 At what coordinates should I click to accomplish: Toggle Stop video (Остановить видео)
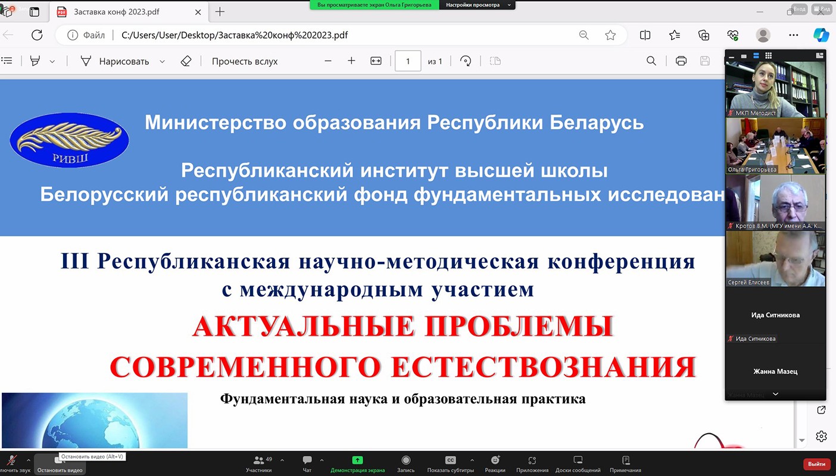[60, 463]
